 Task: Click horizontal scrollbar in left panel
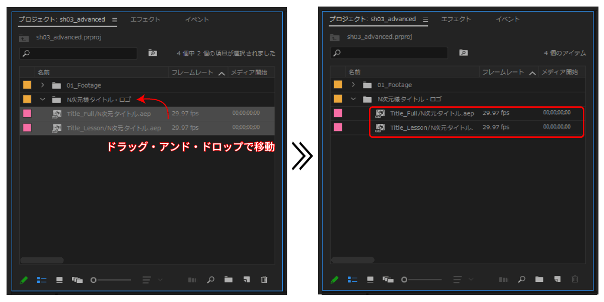click(x=42, y=260)
